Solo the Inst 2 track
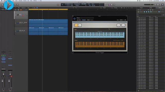 pos(21,16)
